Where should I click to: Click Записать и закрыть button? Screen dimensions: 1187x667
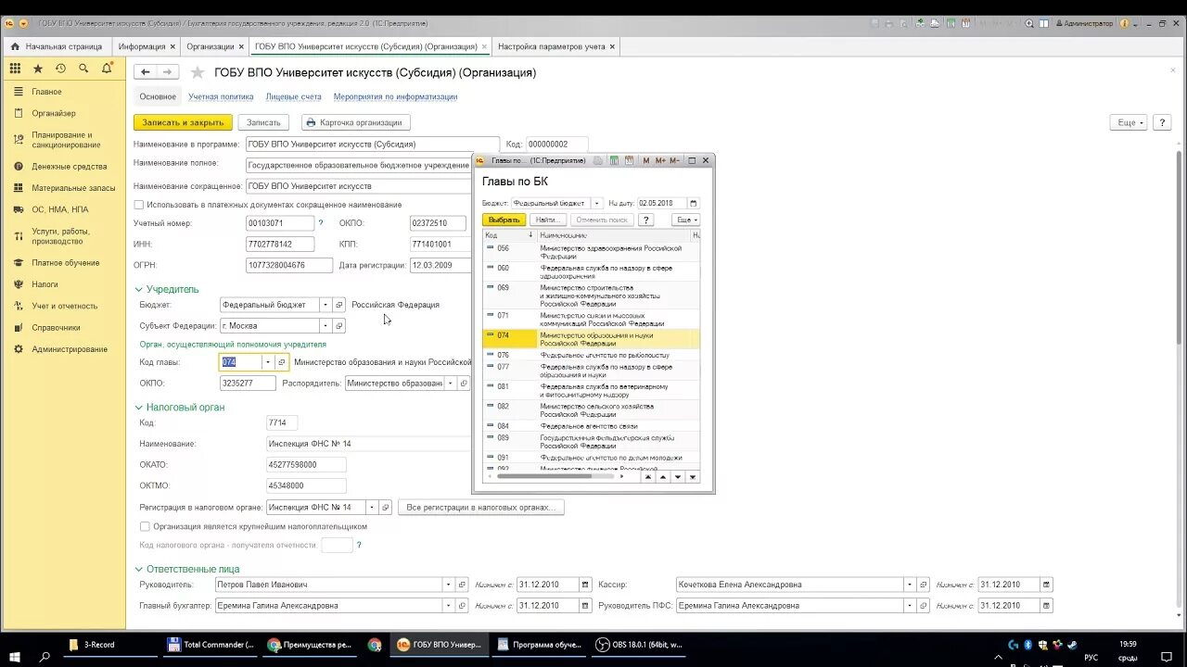click(x=183, y=122)
